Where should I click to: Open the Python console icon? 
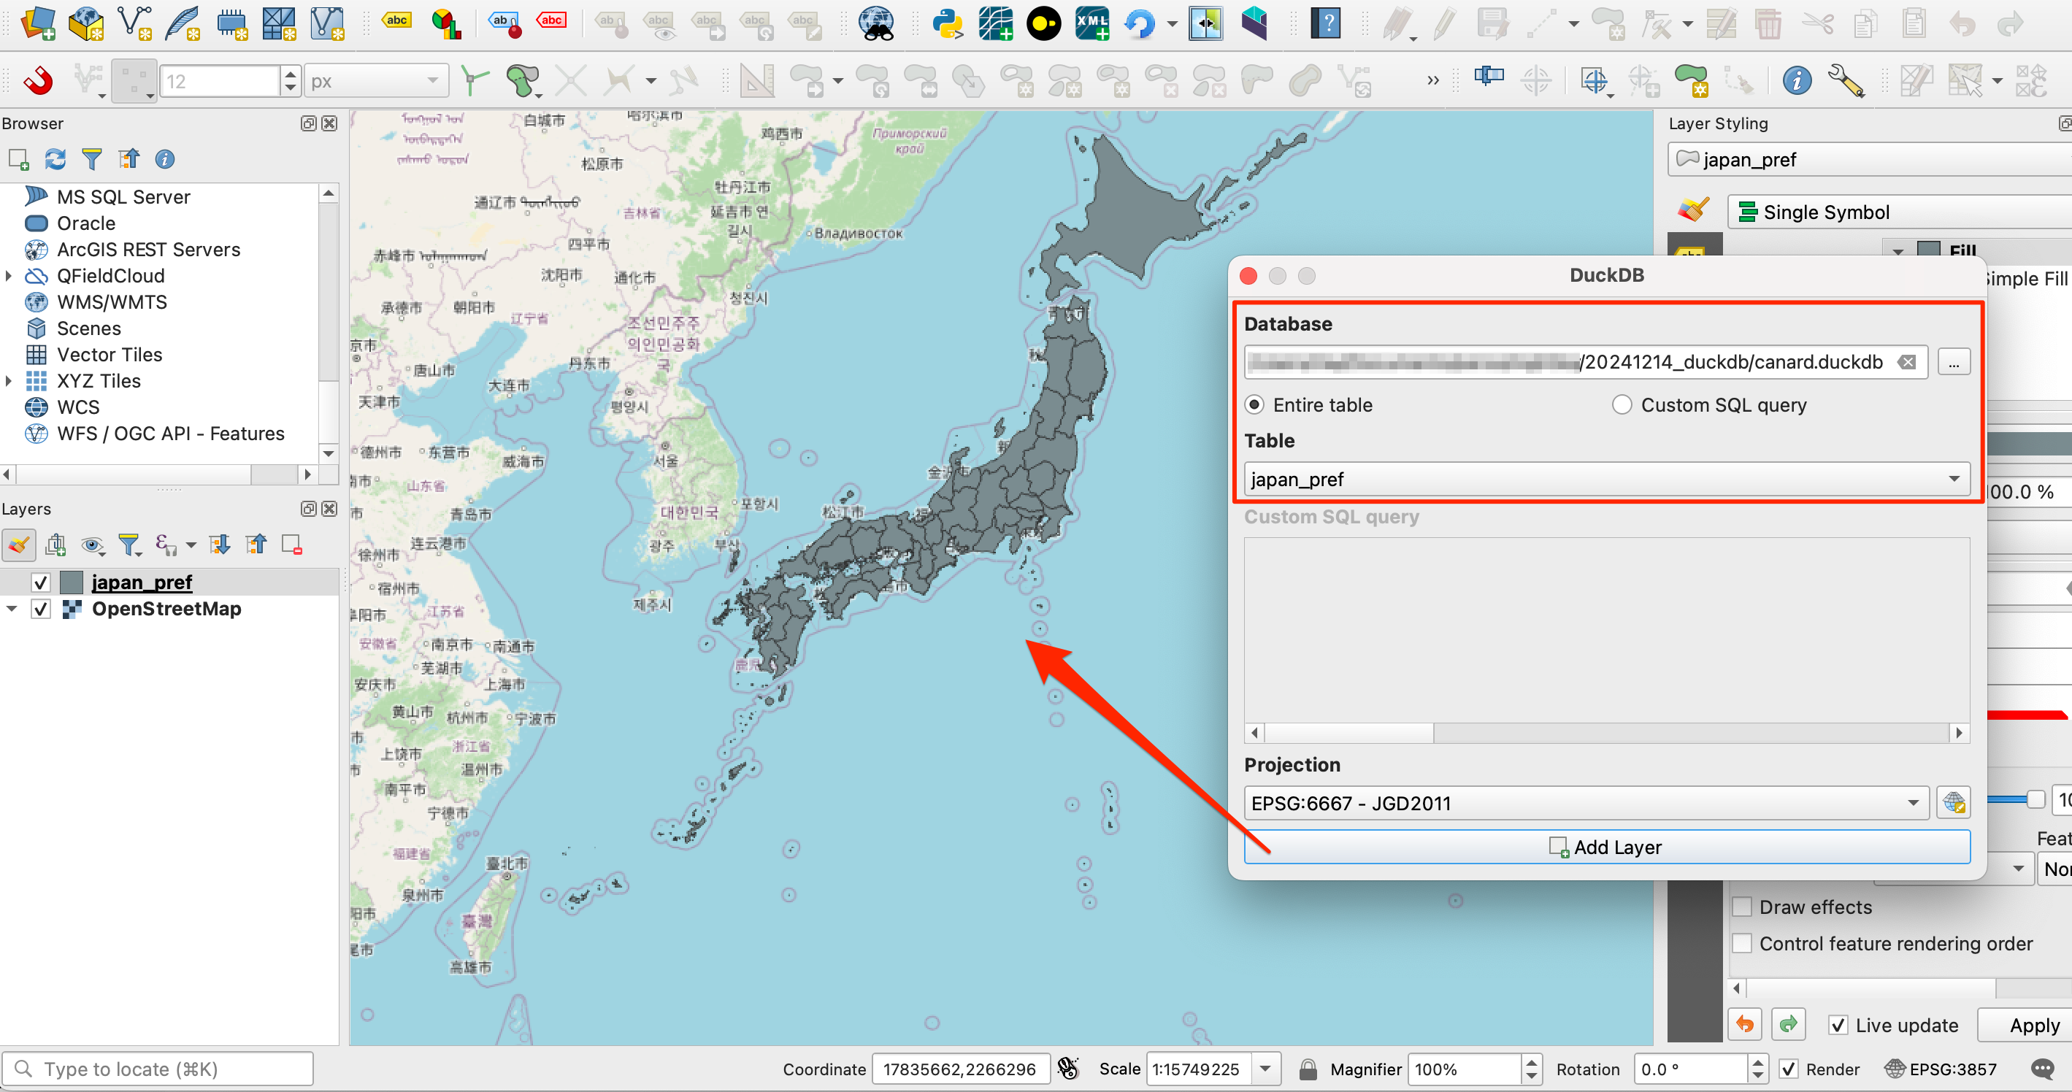tap(947, 23)
